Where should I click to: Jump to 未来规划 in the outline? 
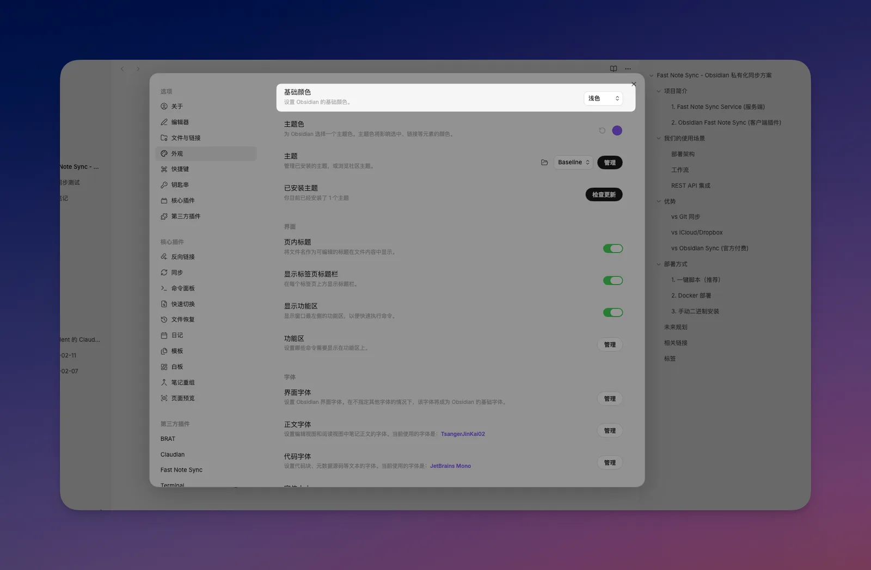[x=676, y=327]
